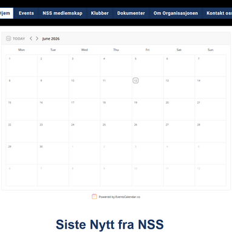Select June 26 in the calendar
This screenshot has width=232, height=232.
[148, 132]
